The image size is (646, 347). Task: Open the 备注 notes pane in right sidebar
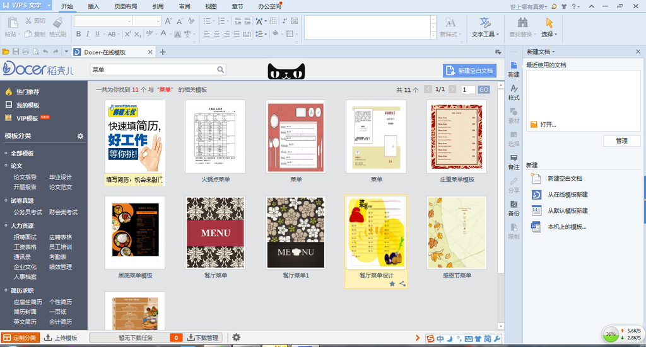coord(514,162)
